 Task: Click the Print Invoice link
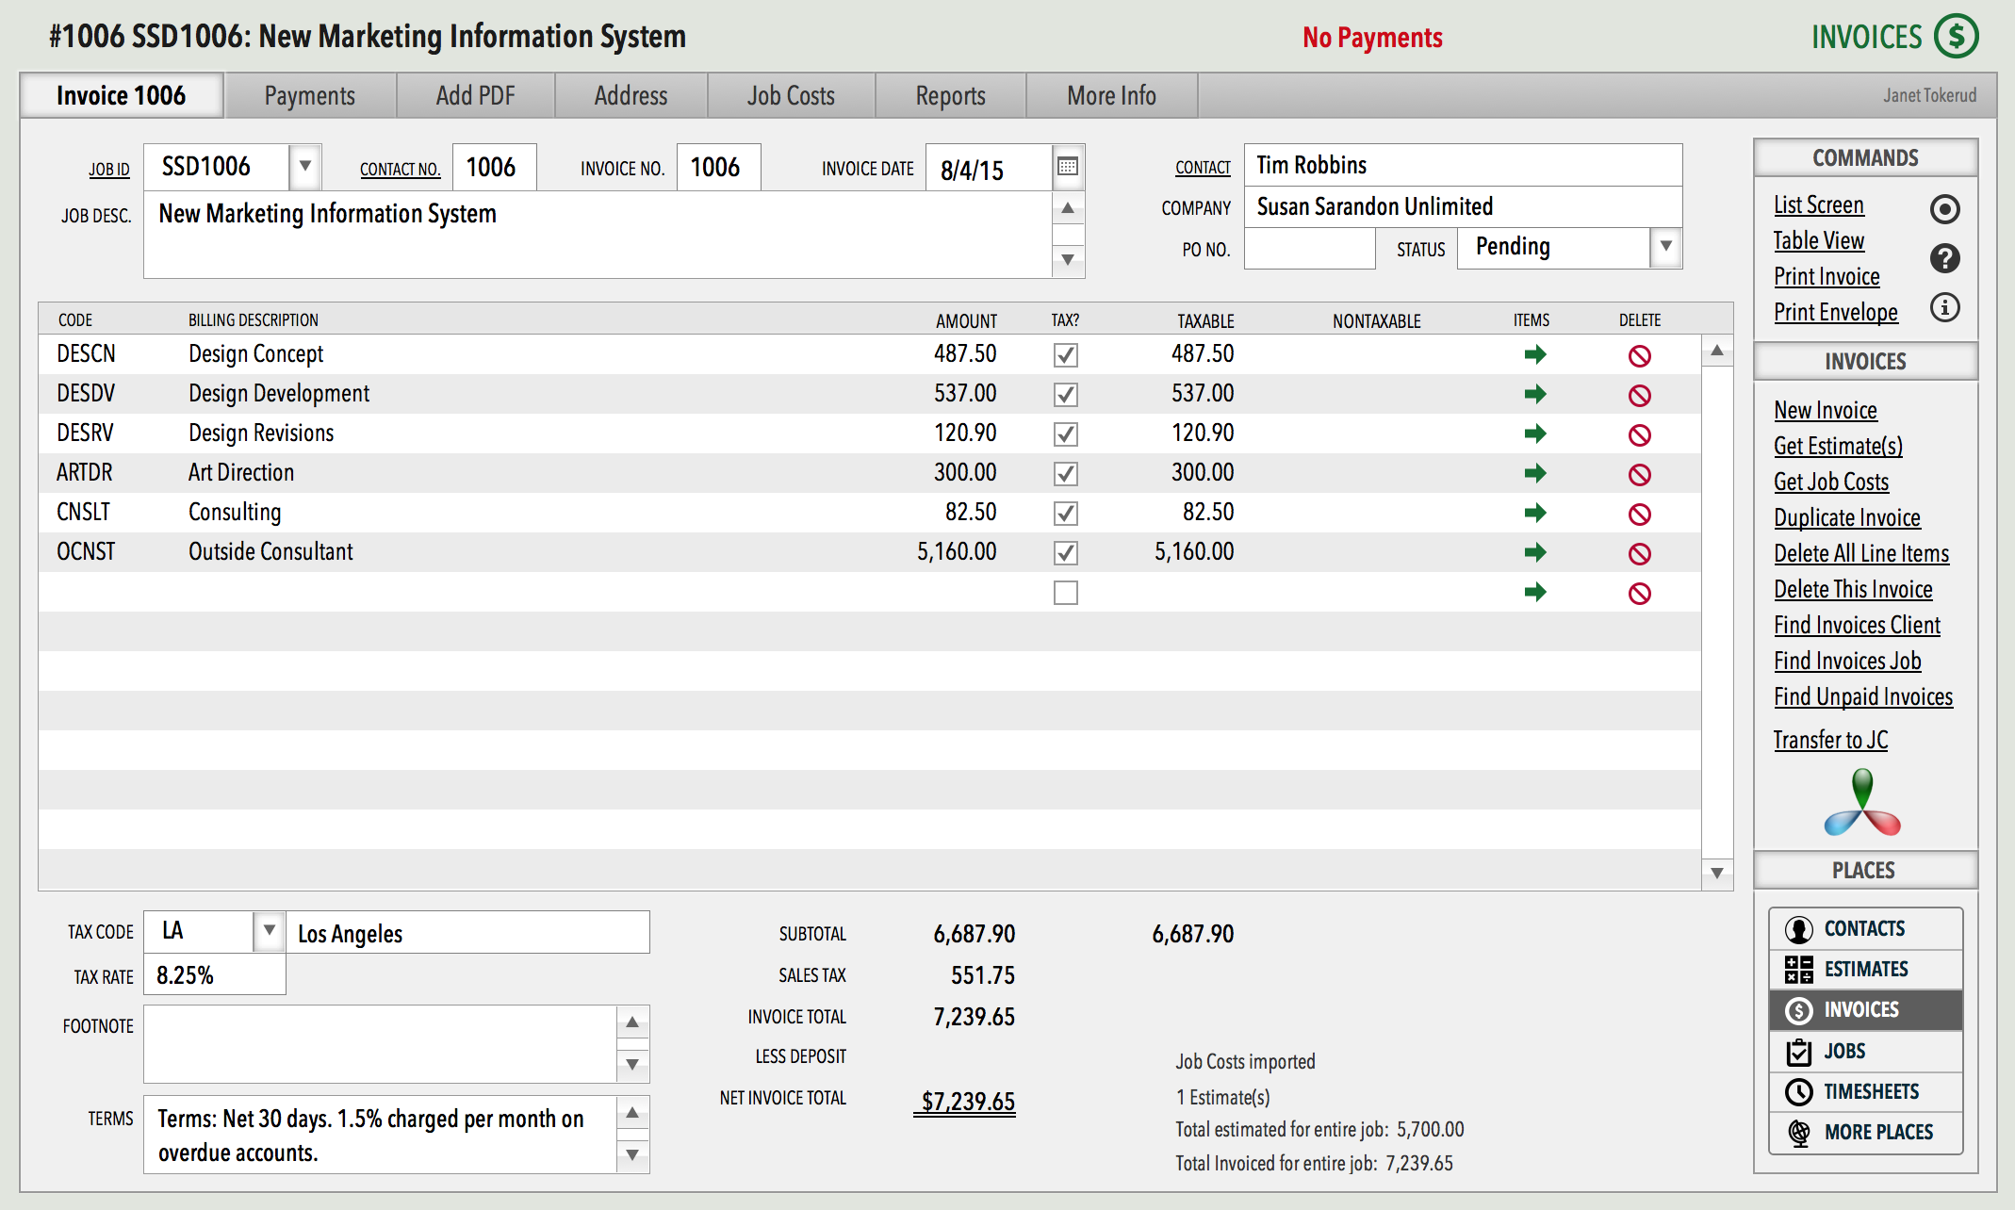click(x=1826, y=276)
